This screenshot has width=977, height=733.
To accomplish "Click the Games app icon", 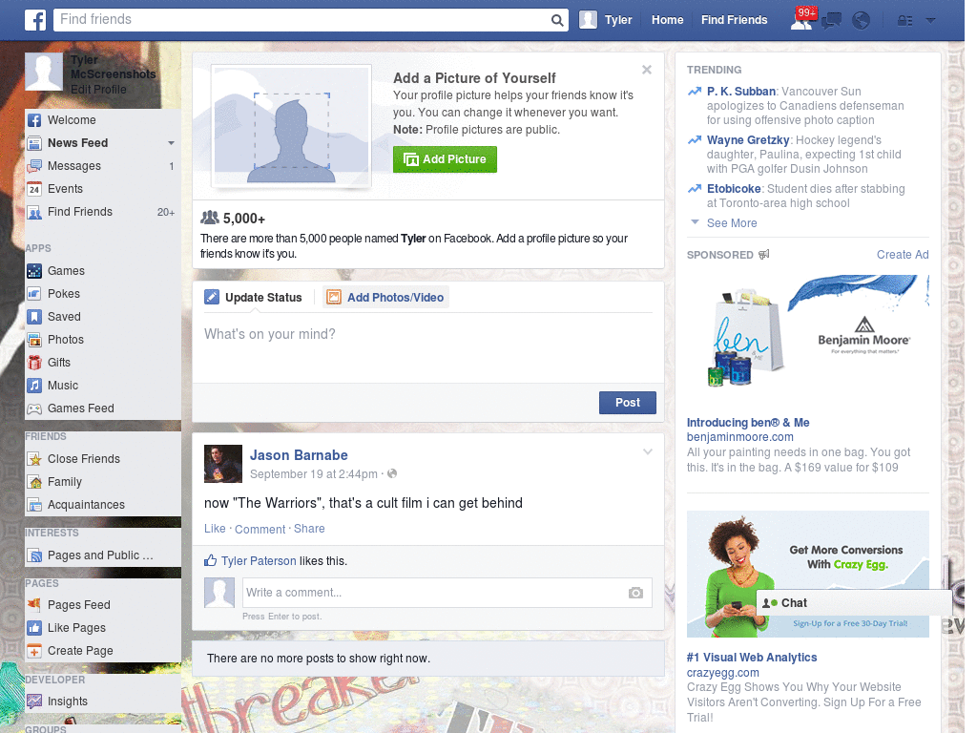I will point(34,271).
